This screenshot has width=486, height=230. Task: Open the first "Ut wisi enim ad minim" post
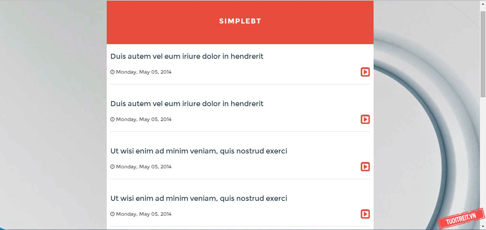[x=199, y=151]
